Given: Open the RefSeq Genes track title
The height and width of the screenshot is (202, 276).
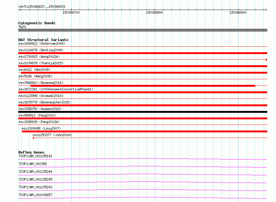Looking at the screenshot, I should 32,152.
